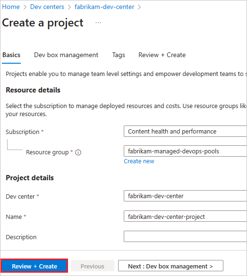Screen dimensions: 247x276
Task: Click the blue Review + Create button
Action: [34, 266]
